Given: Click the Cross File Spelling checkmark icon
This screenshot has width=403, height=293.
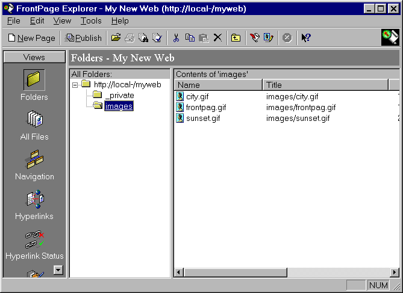Looking at the screenshot, I should (157, 38).
